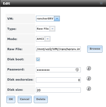Browse for a raw file
106x107 pixels.
95,49
